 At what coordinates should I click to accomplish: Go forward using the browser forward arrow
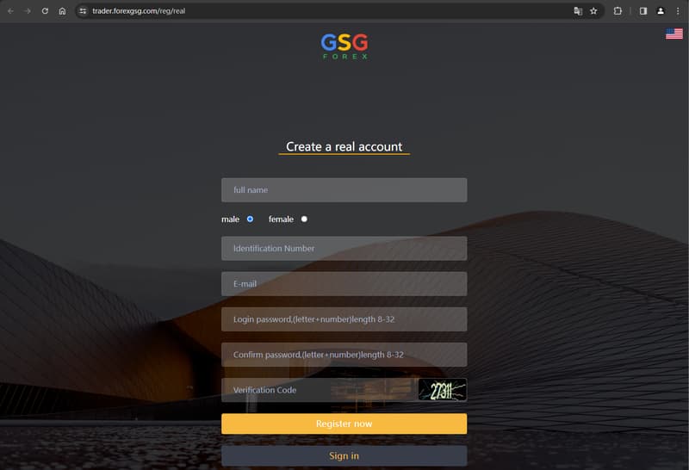pyautogui.click(x=28, y=11)
